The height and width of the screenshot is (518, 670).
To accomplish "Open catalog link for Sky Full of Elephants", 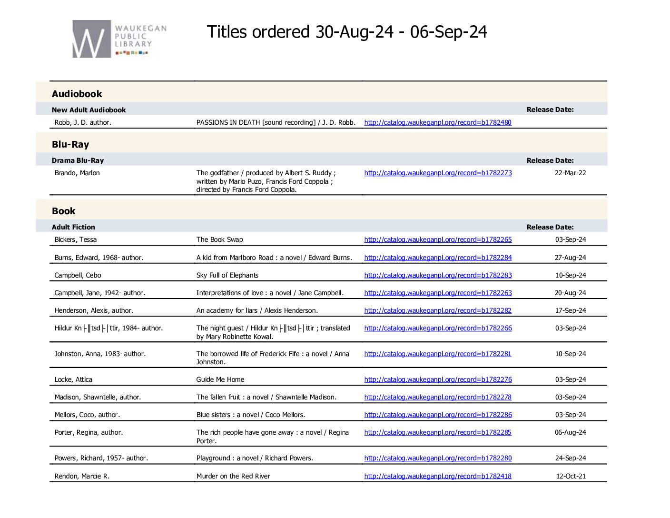I will (x=438, y=275).
